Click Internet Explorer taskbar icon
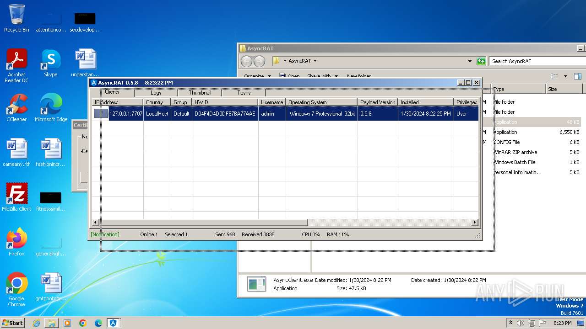This screenshot has height=329, width=586. (x=36, y=323)
